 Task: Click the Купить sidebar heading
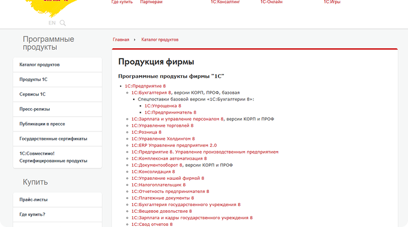coord(35,182)
